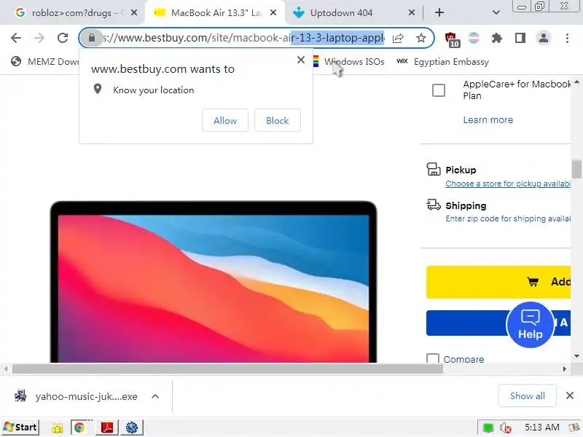The image size is (583, 437).
Task: Open the Windows ISOs bookmark
Action: point(348,62)
